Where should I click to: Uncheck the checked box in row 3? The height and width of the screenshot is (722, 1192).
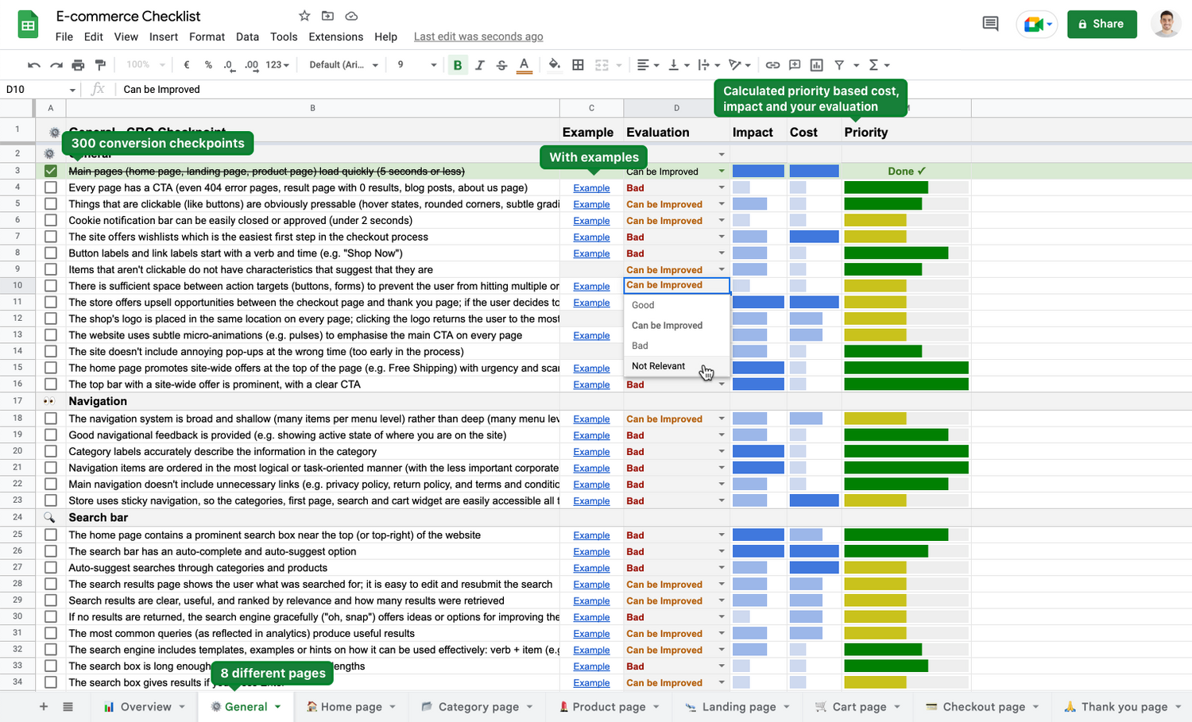tap(51, 172)
